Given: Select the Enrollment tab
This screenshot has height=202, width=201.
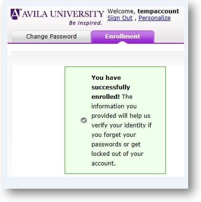Looking at the screenshot, I should coord(123,37).
